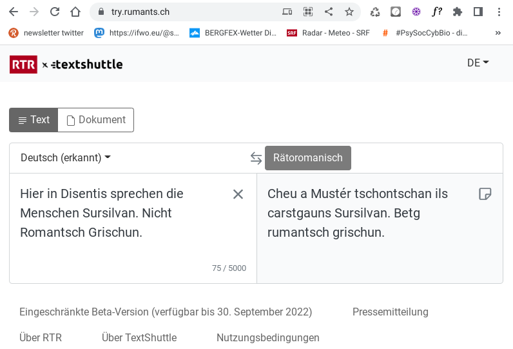Select Rätoromanisch as target language
513x349 pixels.
[308, 158]
